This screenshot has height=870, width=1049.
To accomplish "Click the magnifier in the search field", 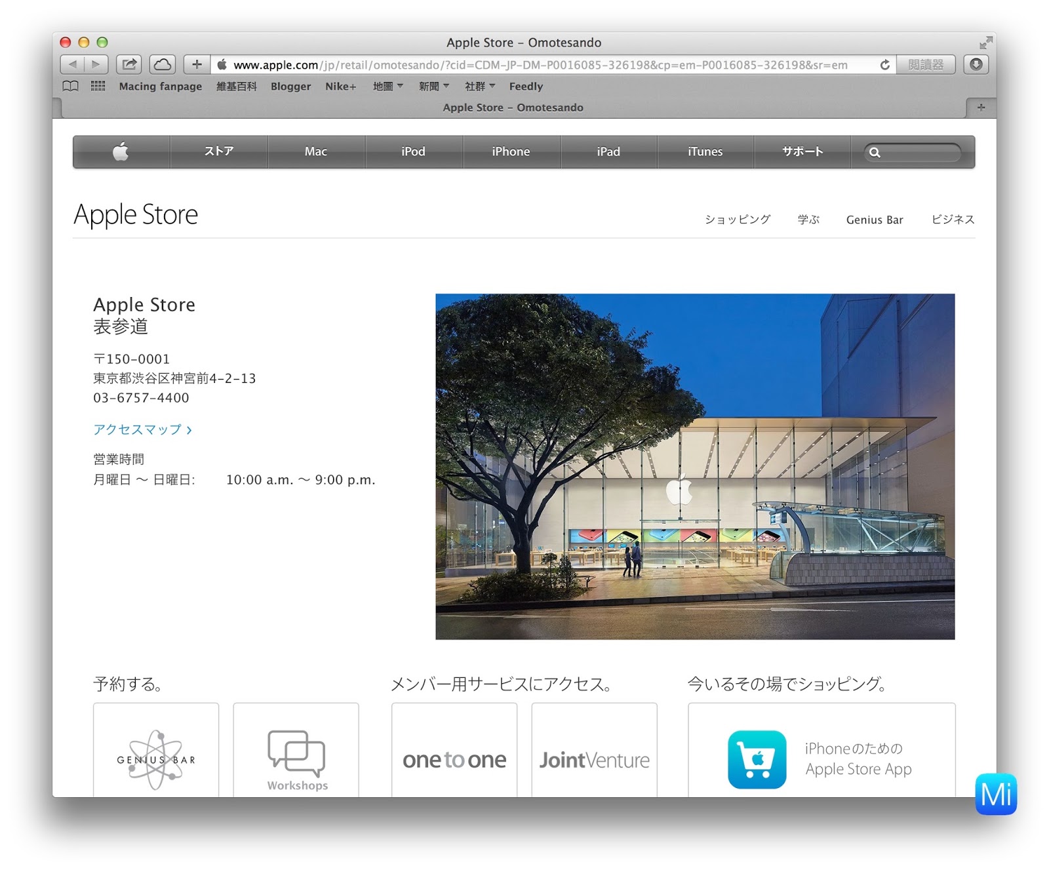I will [875, 152].
